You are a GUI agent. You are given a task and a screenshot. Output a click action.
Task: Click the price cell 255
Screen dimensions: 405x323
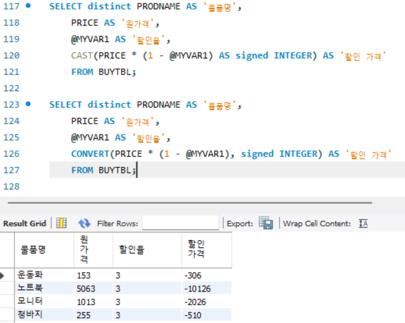[x=93, y=315]
